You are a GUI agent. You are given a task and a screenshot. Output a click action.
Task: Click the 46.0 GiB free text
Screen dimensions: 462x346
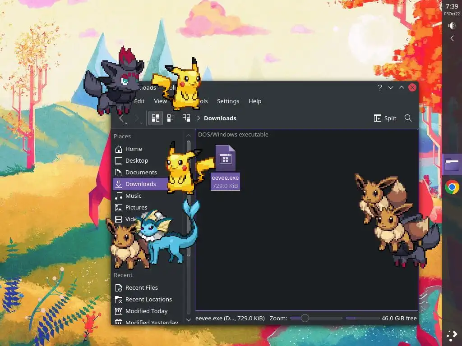(399, 319)
